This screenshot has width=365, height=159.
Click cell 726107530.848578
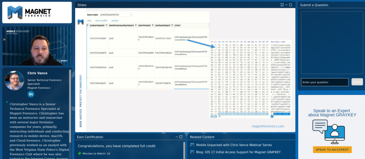(98, 53)
